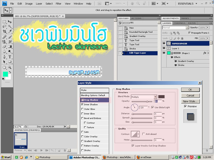Switch to the Channels tab
214x160 pixels.
click(x=179, y=23)
